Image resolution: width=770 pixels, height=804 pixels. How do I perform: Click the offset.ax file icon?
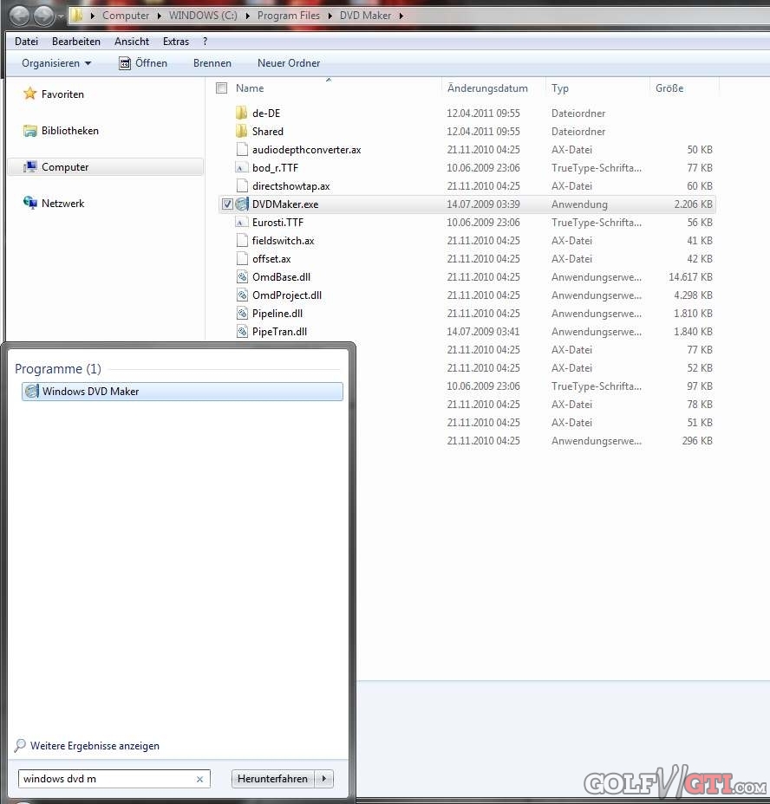click(x=242, y=258)
